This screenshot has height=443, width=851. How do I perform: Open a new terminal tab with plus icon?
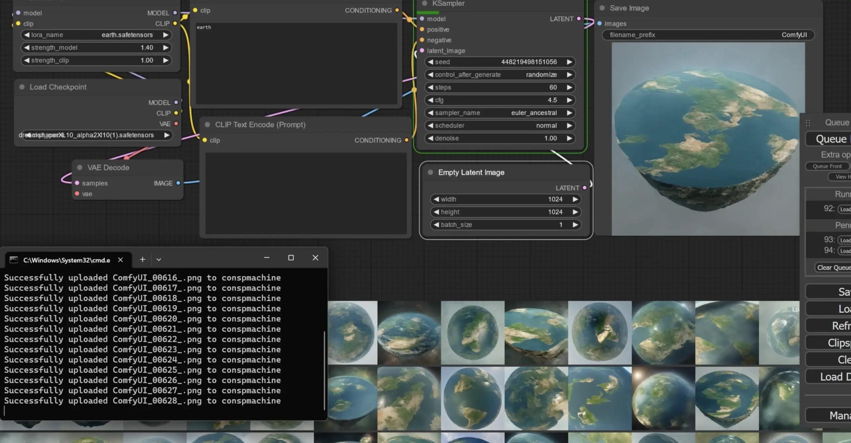[143, 259]
